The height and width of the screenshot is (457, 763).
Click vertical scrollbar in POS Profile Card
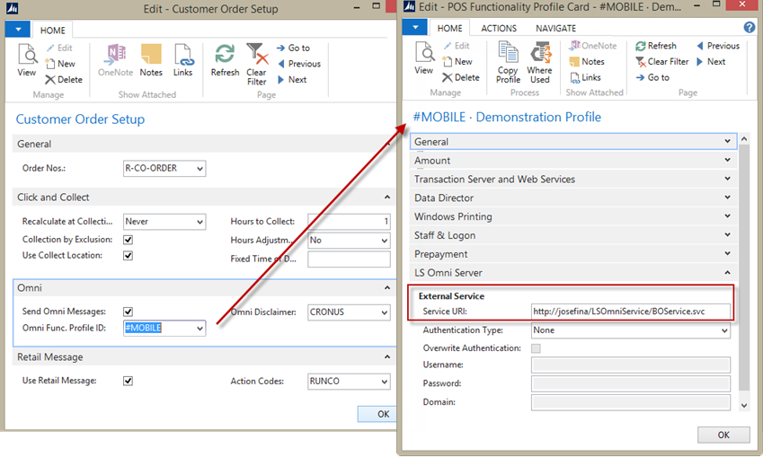(x=743, y=269)
